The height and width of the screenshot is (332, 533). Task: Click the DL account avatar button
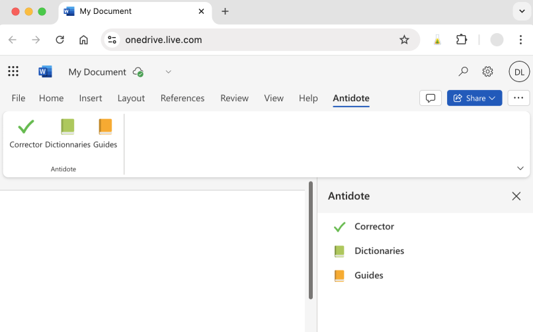pos(519,71)
